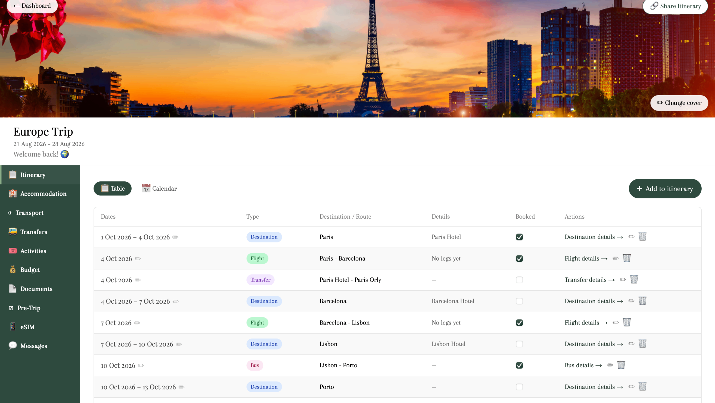
Task: Edit the Lisbon - Porto bus row action pencil
Action: click(x=610, y=365)
